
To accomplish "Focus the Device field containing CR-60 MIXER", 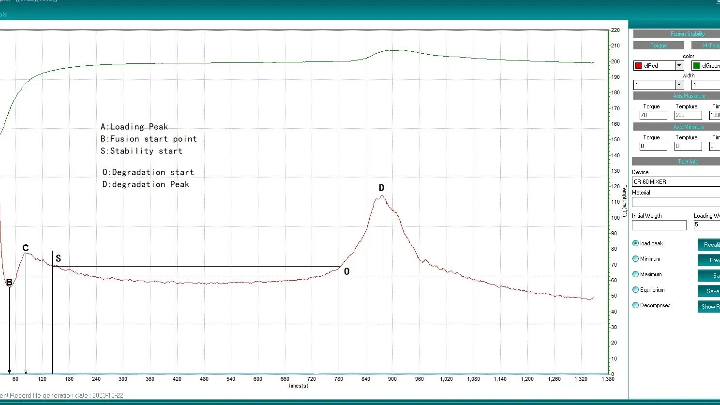I will point(675,182).
